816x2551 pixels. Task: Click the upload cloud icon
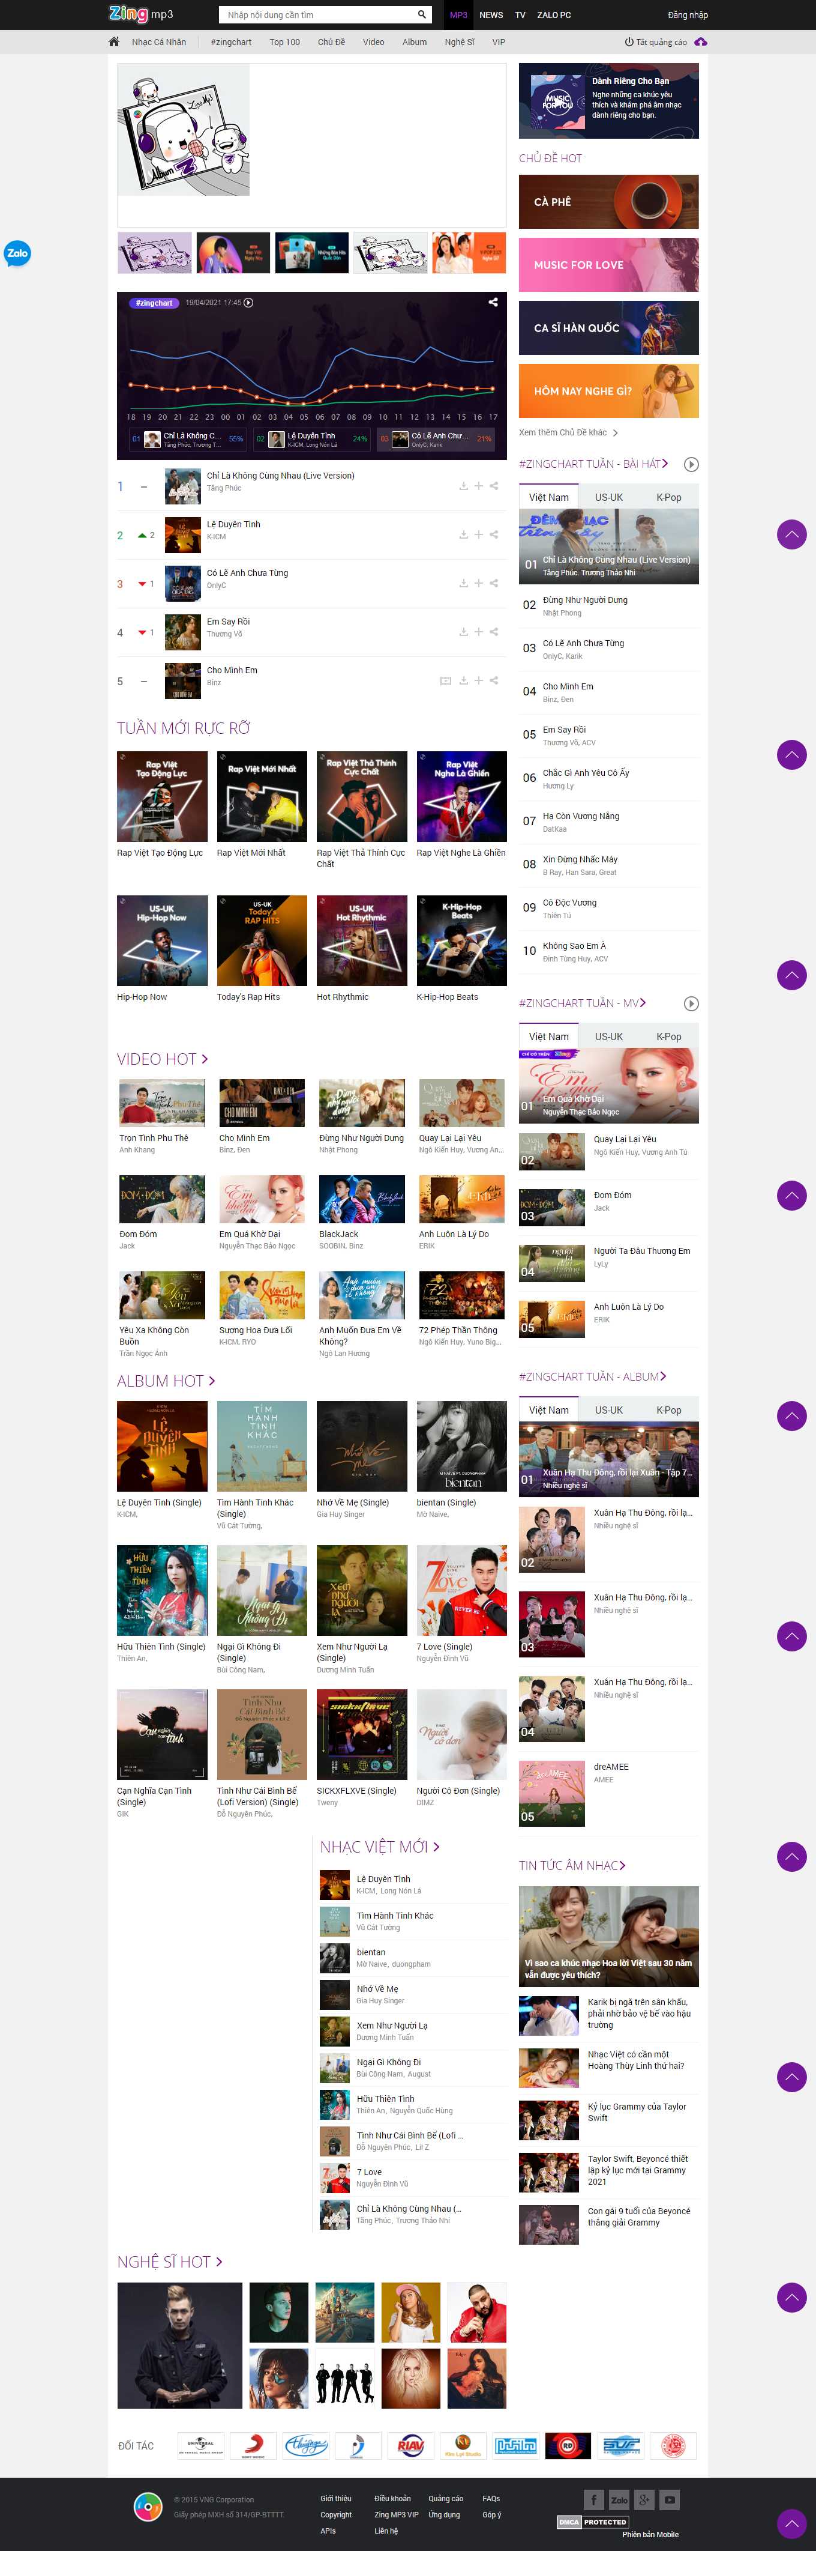(x=701, y=41)
